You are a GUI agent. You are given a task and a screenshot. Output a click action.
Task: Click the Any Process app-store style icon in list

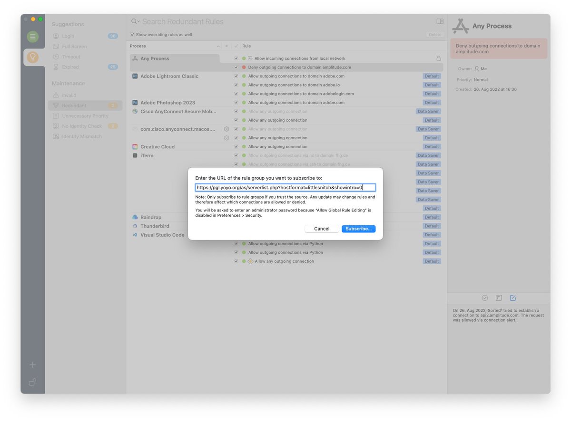tap(135, 58)
